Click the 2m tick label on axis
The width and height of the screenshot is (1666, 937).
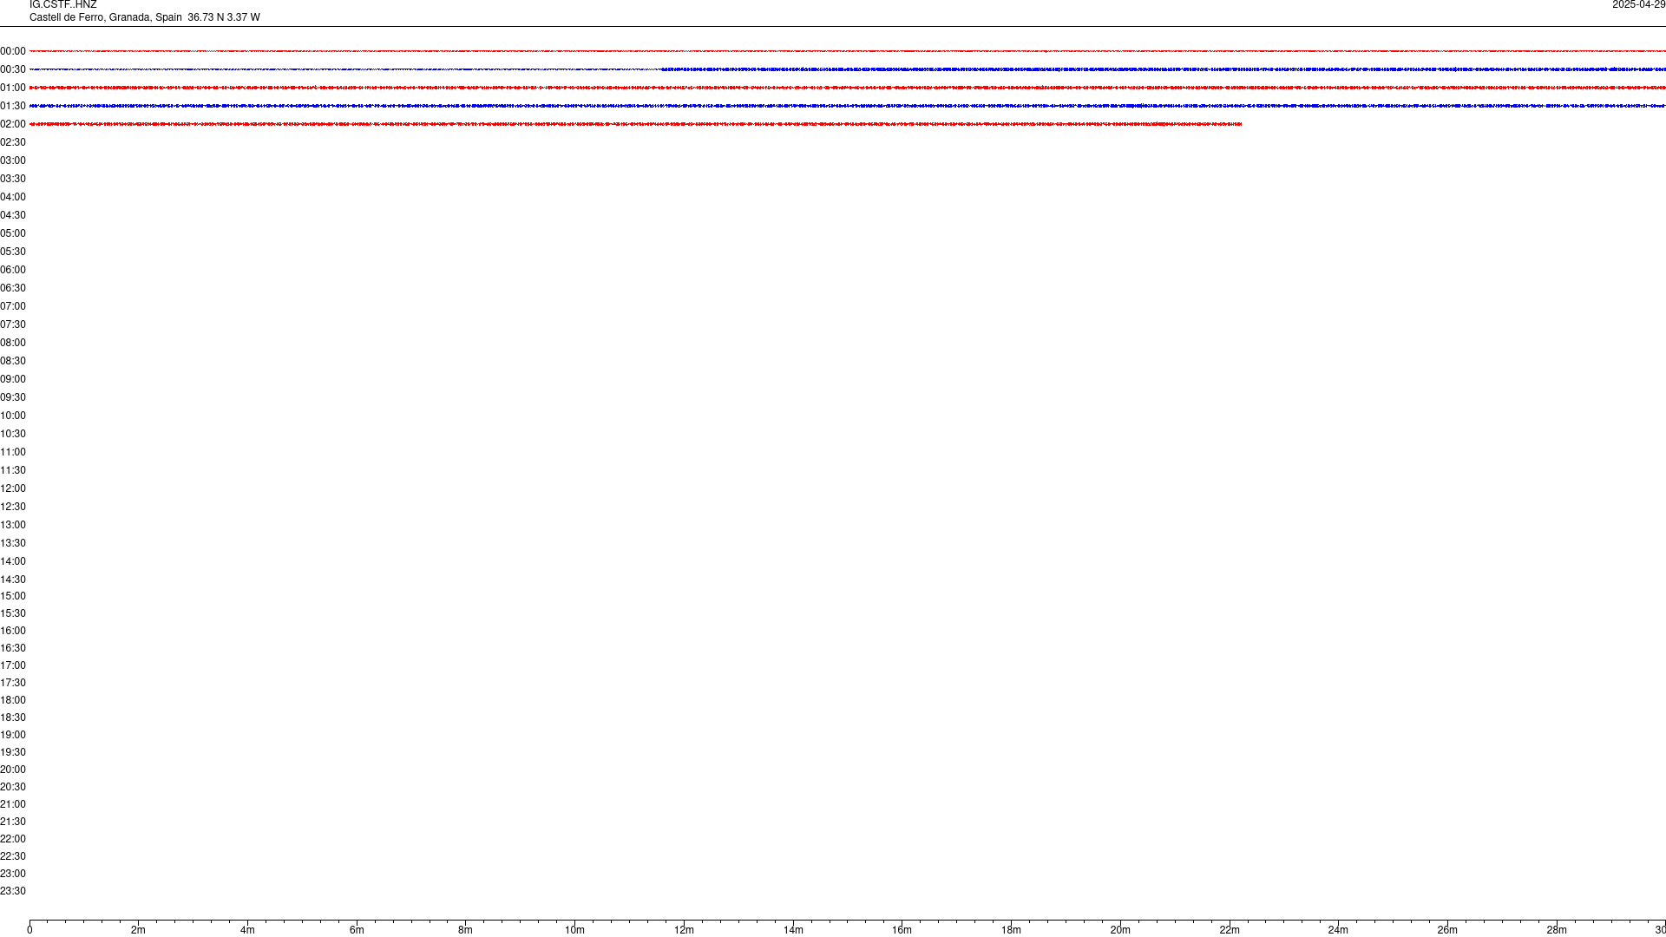point(139,930)
